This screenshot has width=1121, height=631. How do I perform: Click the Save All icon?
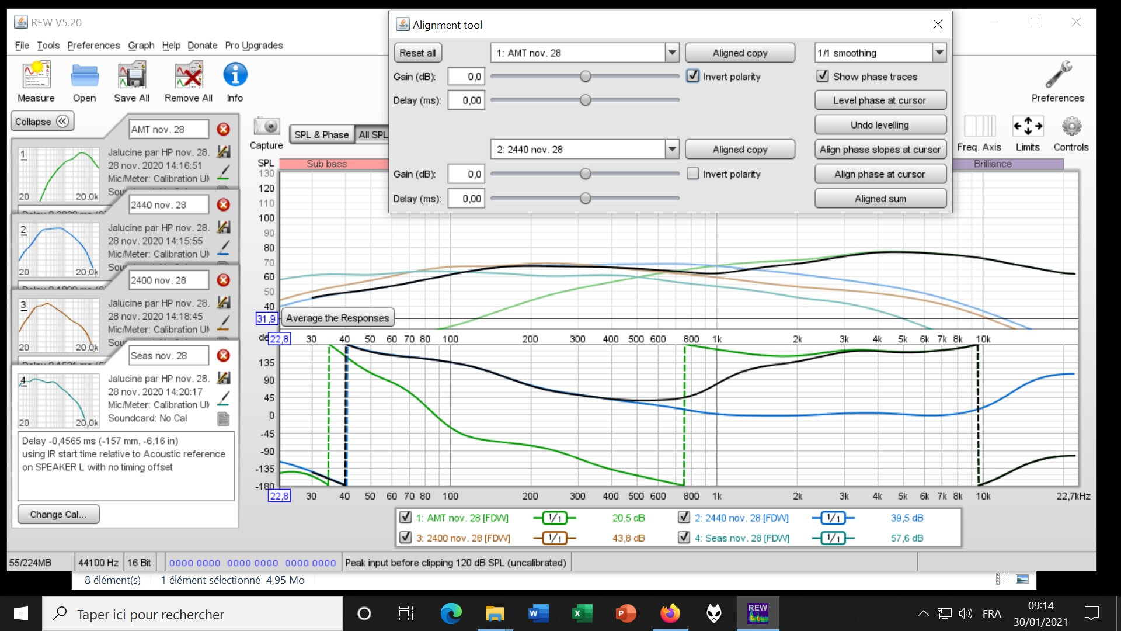click(x=131, y=75)
